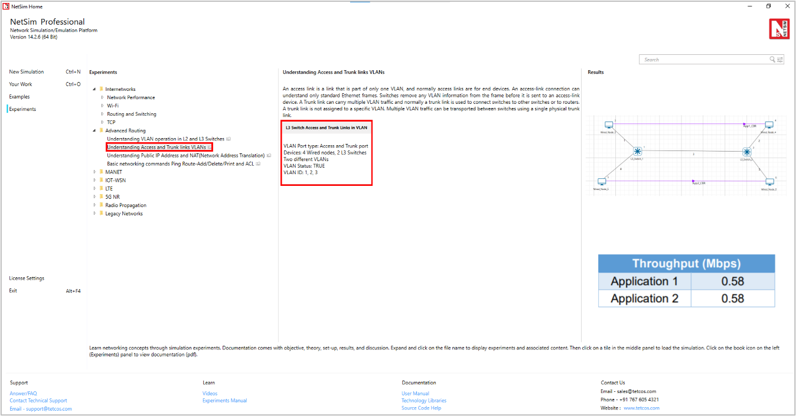Click the search magnifier icon
The height and width of the screenshot is (416, 796).
coord(772,60)
